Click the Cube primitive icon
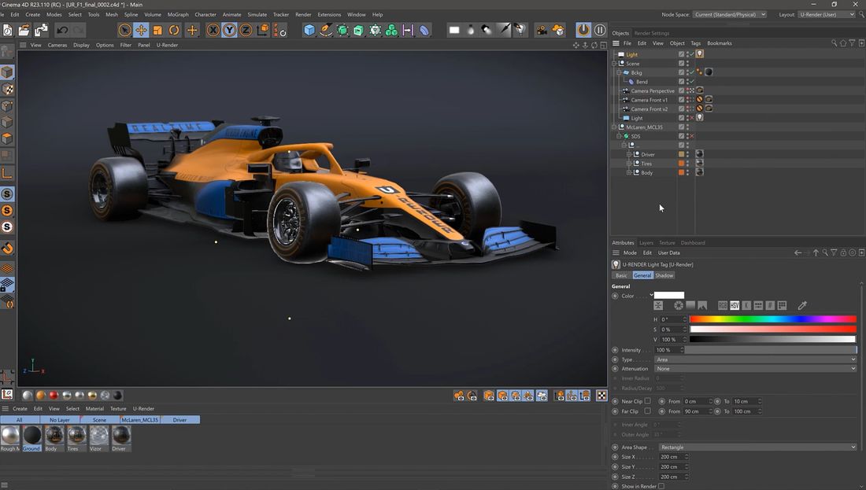866x490 pixels. [x=309, y=30]
